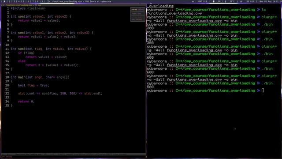The image size is (282, 159).
Task: Click the tiling layout indicator in top bar
Action: [48, 1]
